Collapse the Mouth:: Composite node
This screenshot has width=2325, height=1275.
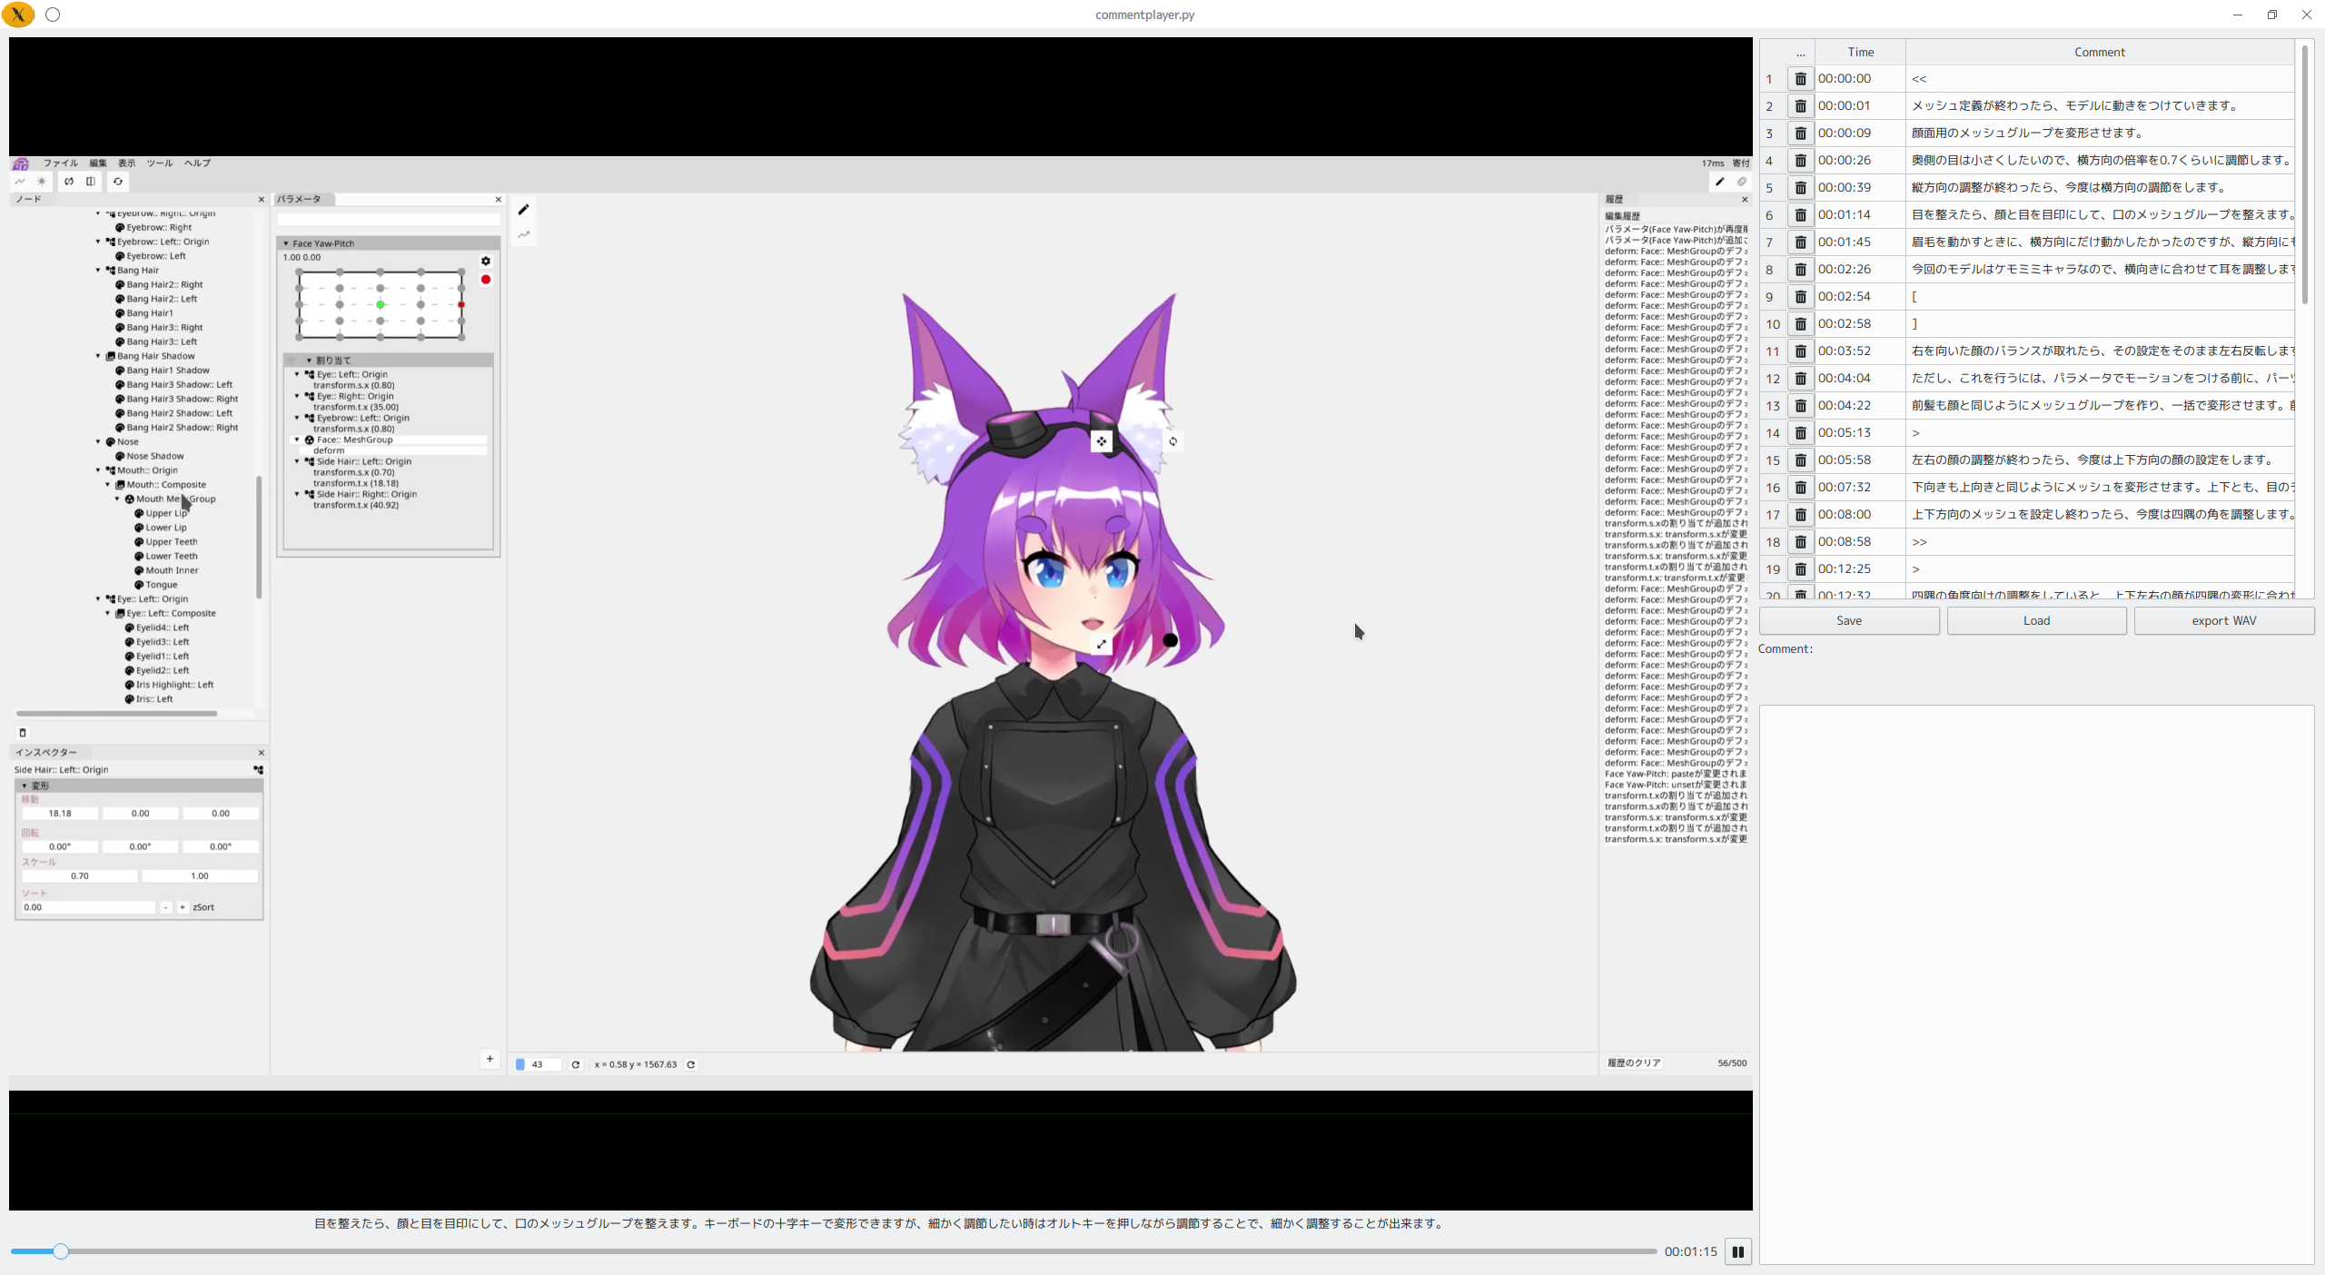click(x=108, y=485)
